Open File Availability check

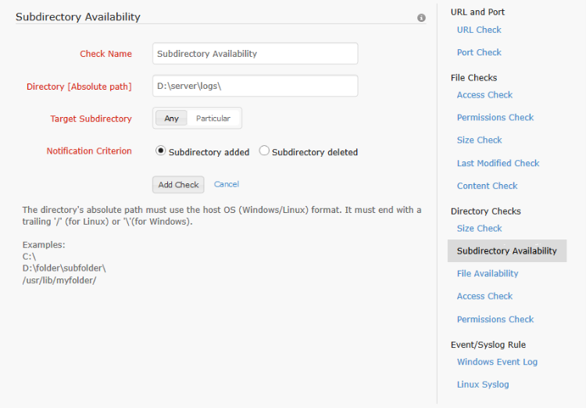coord(488,274)
